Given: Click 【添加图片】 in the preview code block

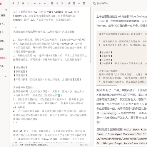Looking at the screenshot, I should [106, 52].
